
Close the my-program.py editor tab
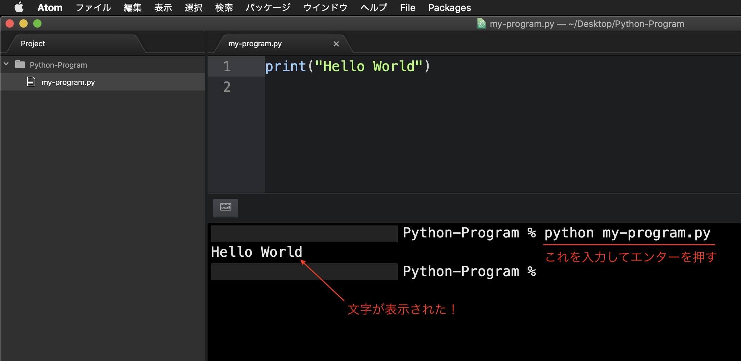(x=336, y=44)
